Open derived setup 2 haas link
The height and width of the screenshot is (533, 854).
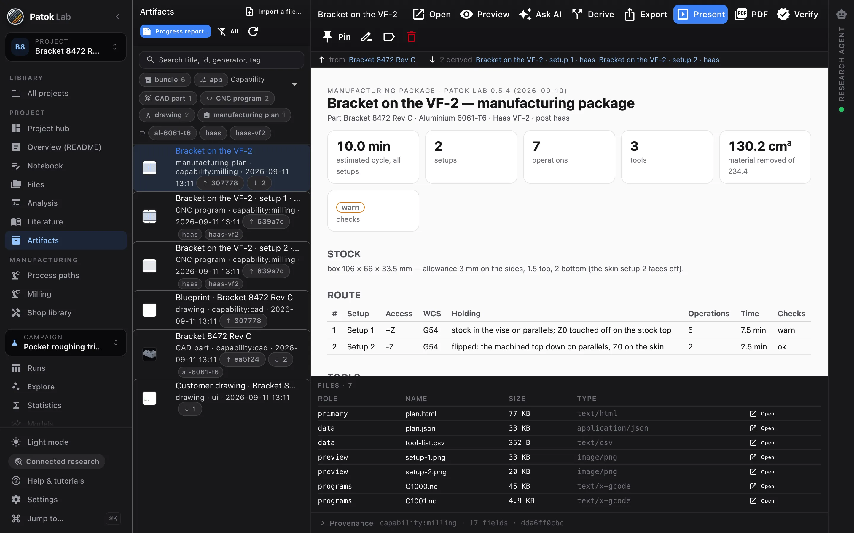pos(659,60)
